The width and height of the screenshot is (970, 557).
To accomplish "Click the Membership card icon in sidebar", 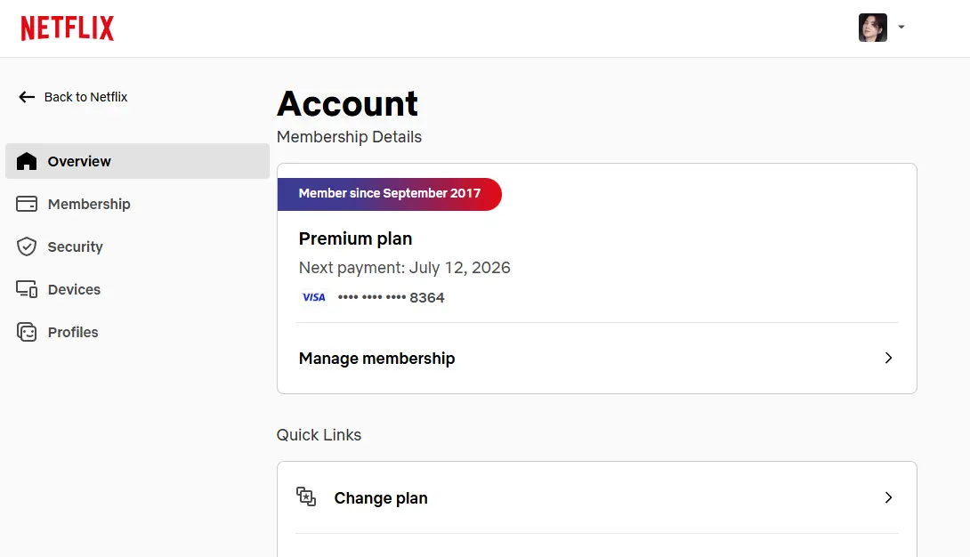I will click(x=27, y=204).
